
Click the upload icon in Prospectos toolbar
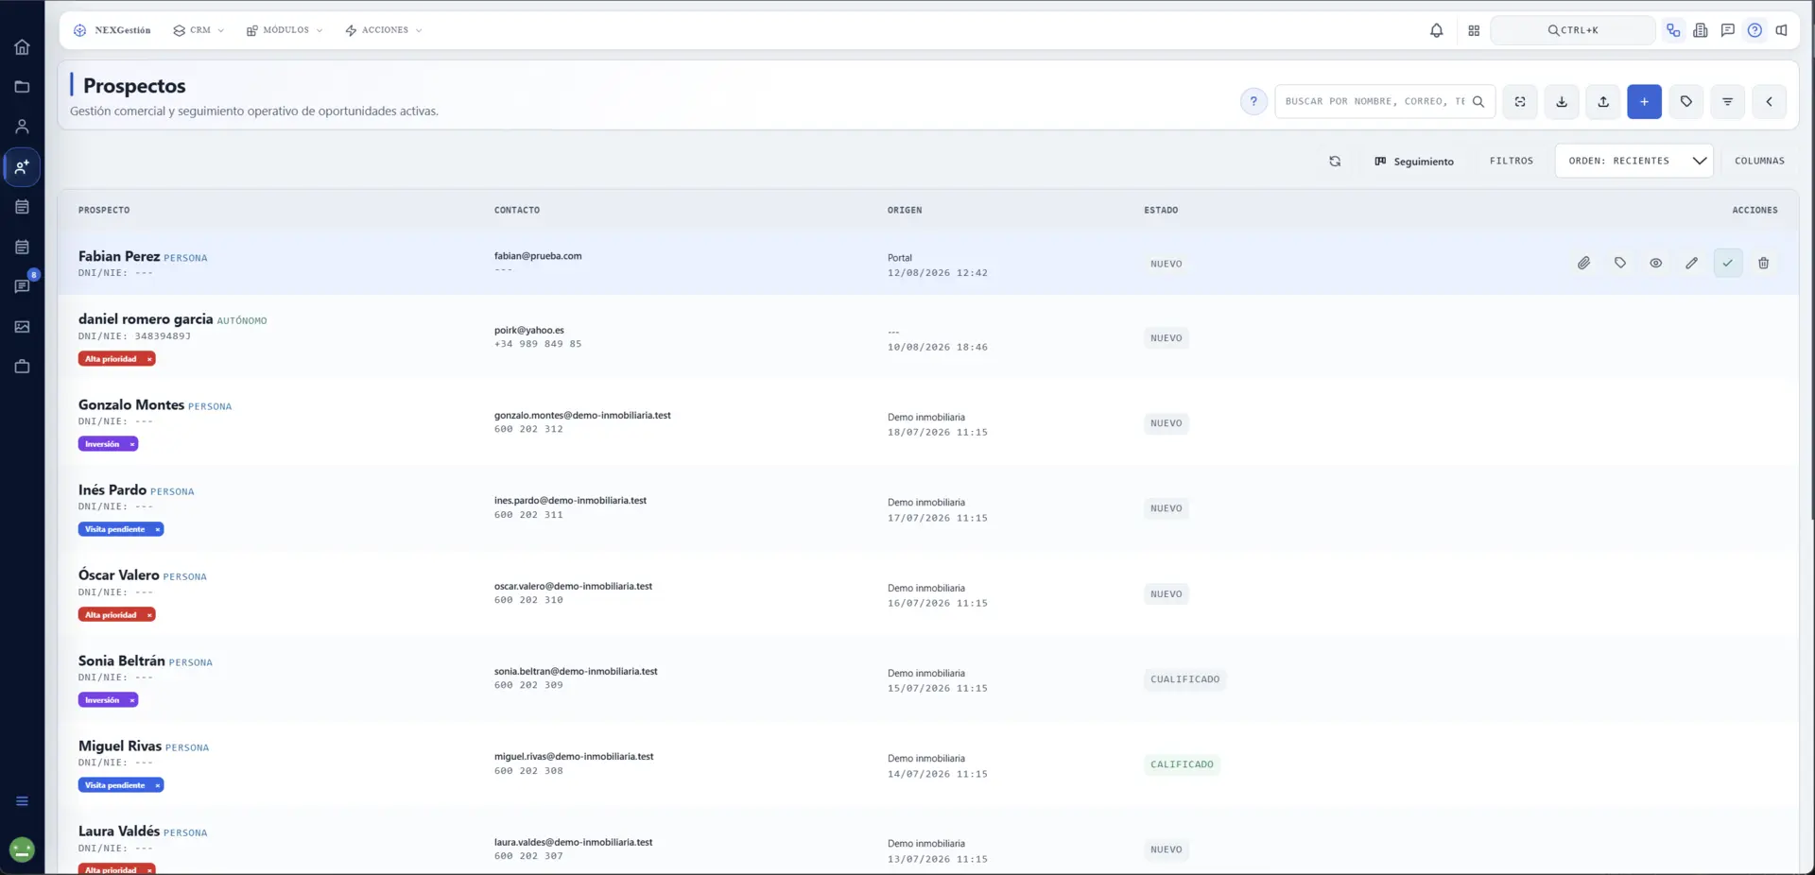pos(1603,102)
